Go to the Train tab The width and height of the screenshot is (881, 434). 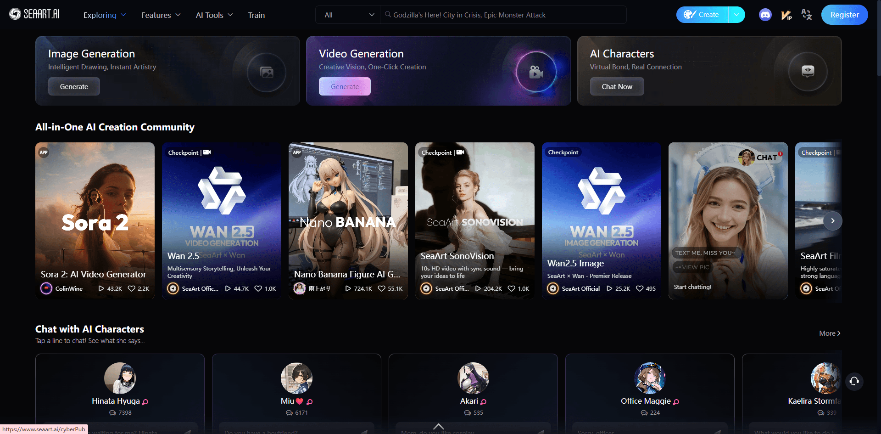tap(256, 15)
